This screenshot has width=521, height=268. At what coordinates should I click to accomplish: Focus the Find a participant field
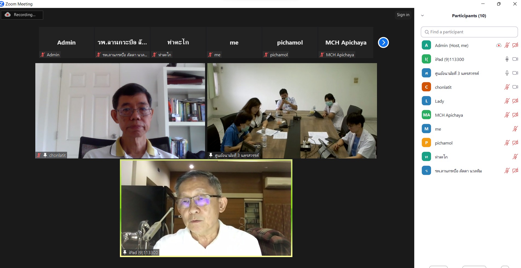coord(469,32)
